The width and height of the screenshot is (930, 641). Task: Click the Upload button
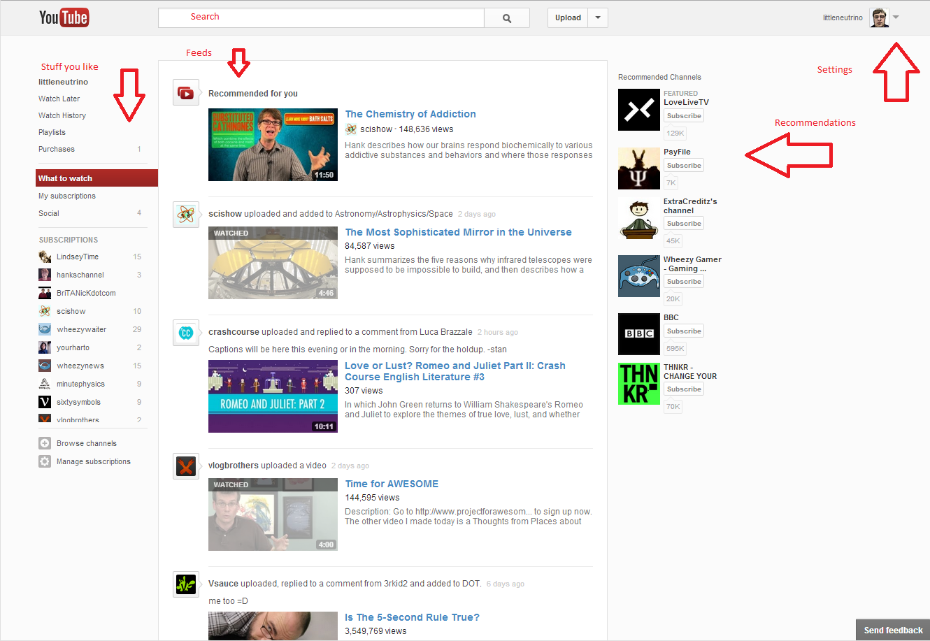[x=568, y=18]
